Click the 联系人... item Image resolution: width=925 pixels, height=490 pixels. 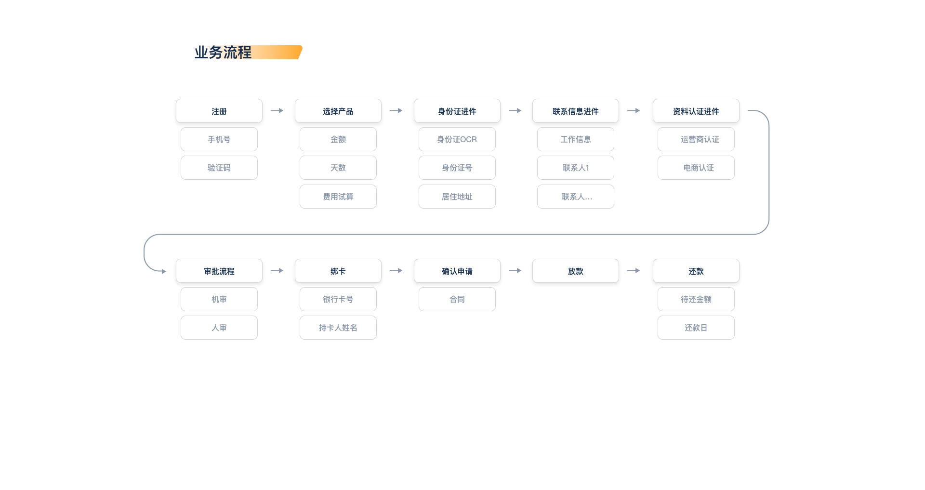[x=576, y=197]
